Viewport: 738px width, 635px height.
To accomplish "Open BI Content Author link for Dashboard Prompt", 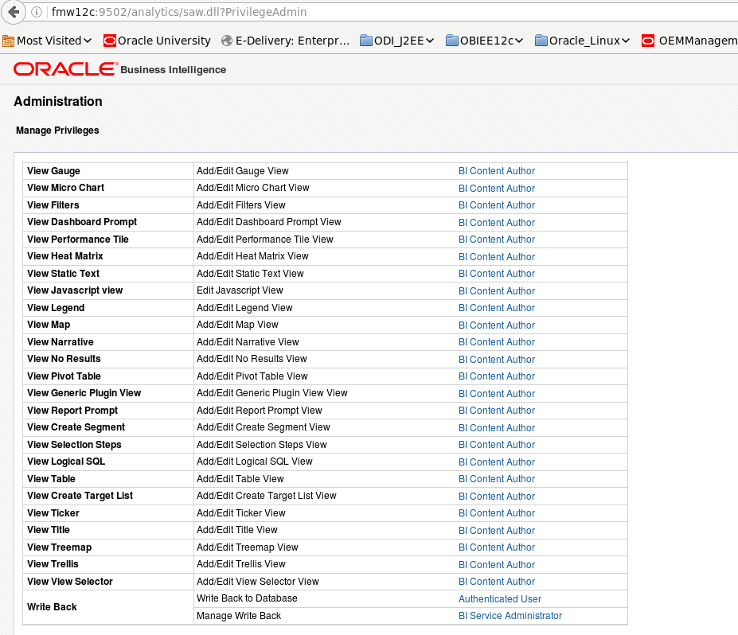I will pos(497,223).
